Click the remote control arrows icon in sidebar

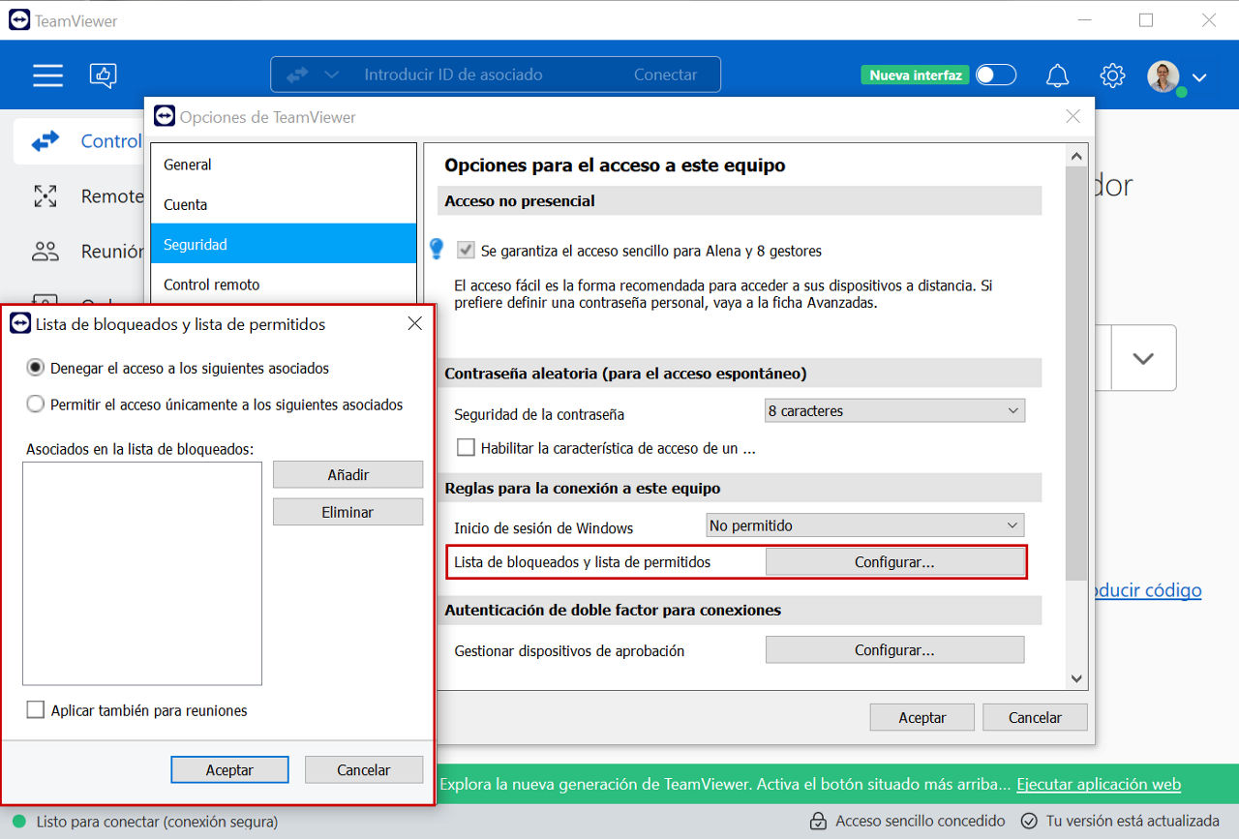pos(45,141)
